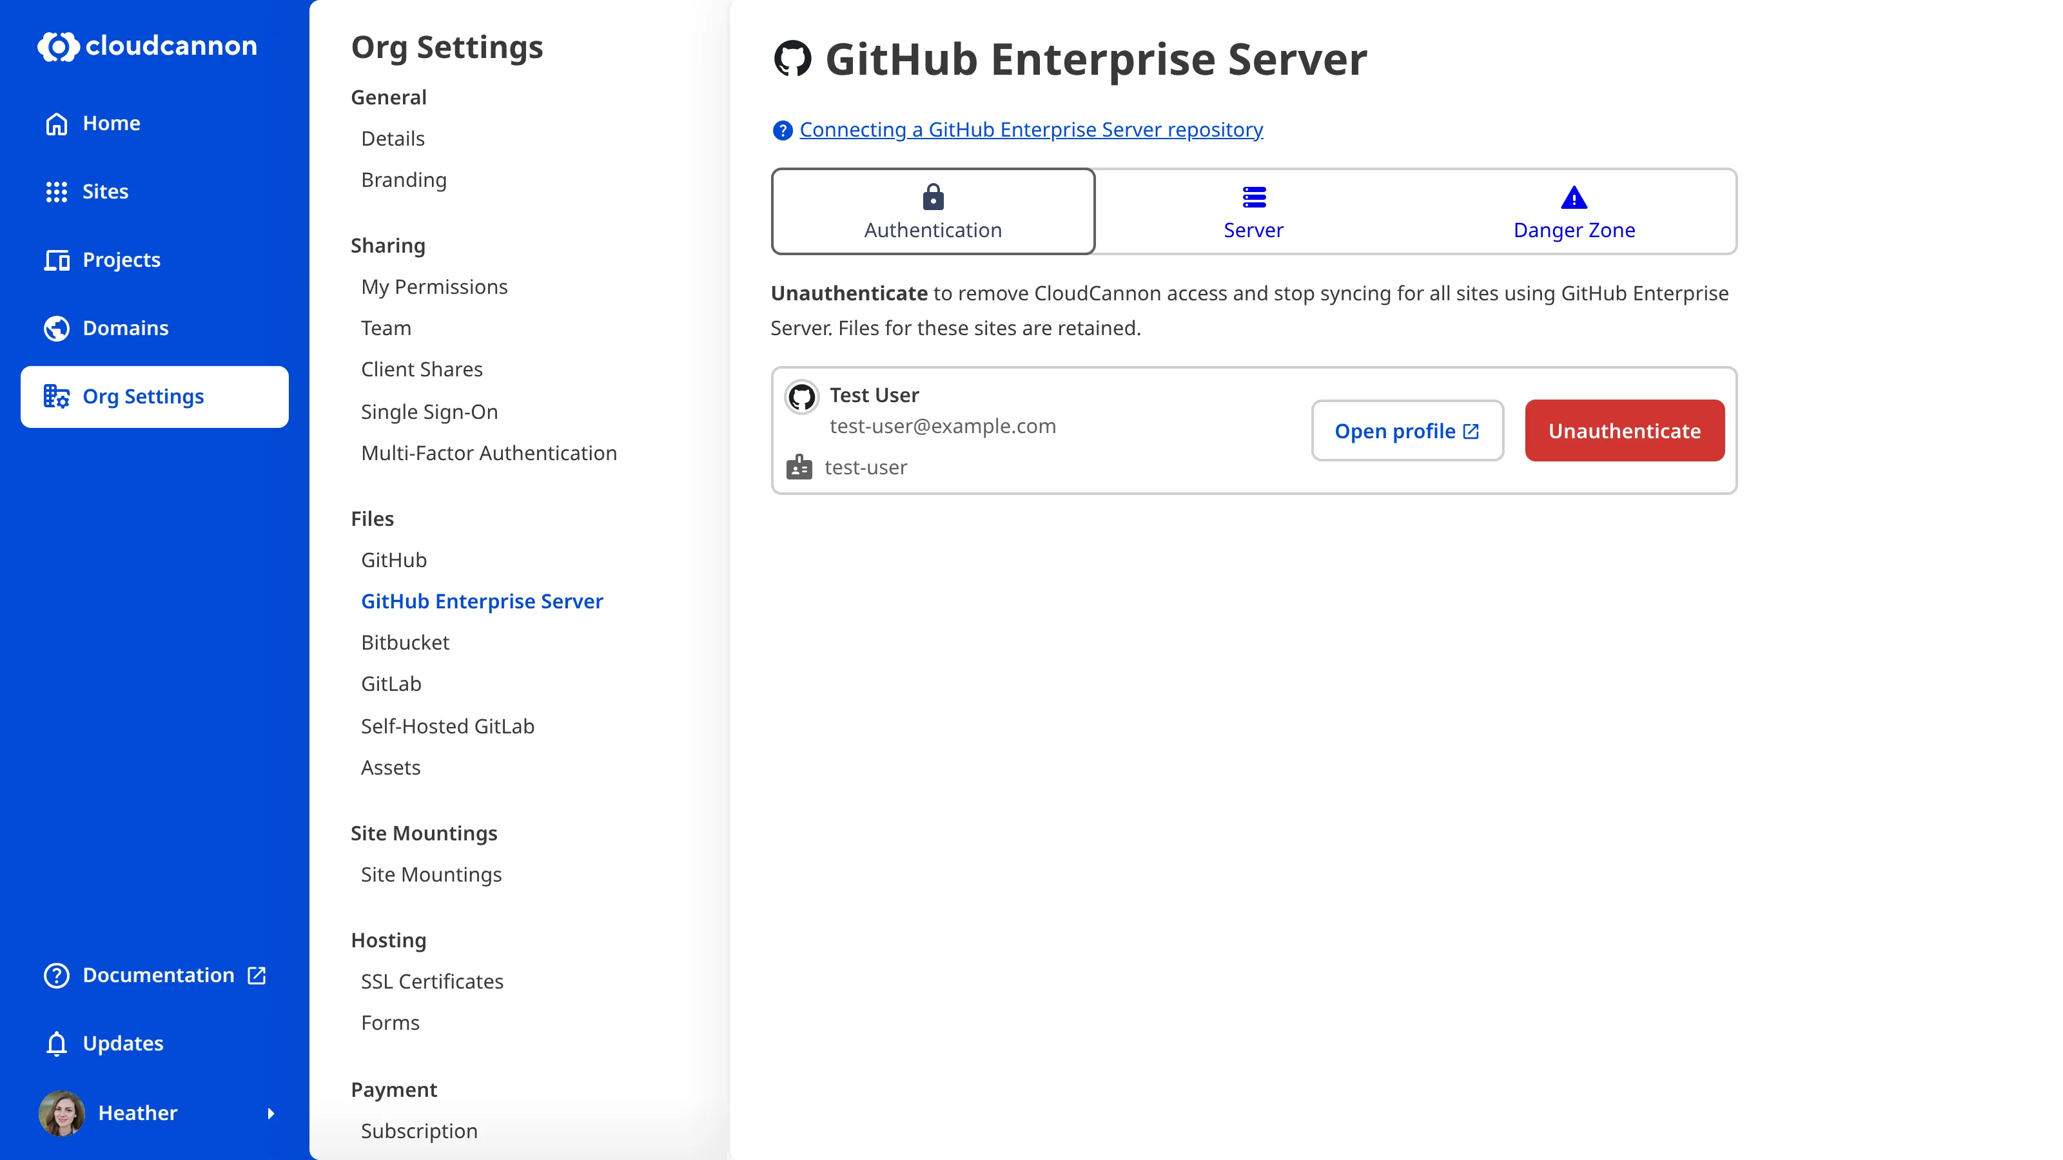Open Team settings
The height and width of the screenshot is (1160, 2063).
[x=386, y=328]
